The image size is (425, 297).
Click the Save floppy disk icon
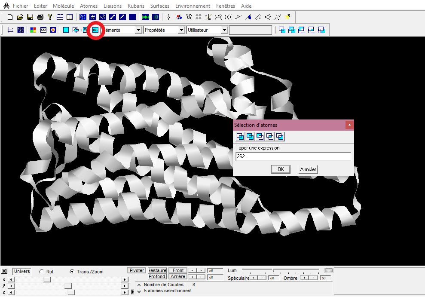point(30,17)
